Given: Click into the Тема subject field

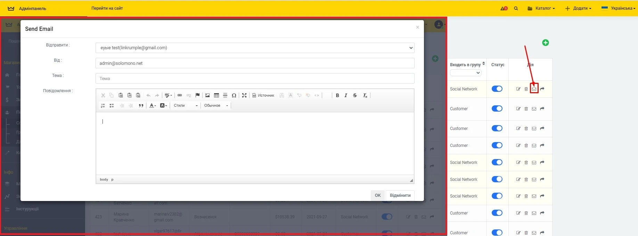Looking at the screenshot, I should tap(255, 79).
